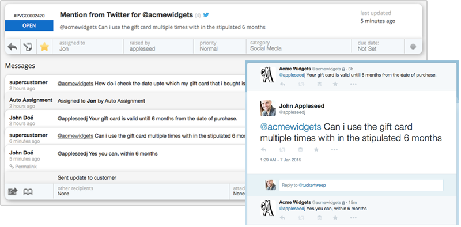Click the Permalink link under John Doé message
This screenshot has width=461, height=227.
click(x=23, y=167)
